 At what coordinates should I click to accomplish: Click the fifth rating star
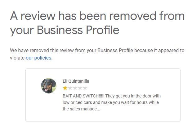point(85,88)
